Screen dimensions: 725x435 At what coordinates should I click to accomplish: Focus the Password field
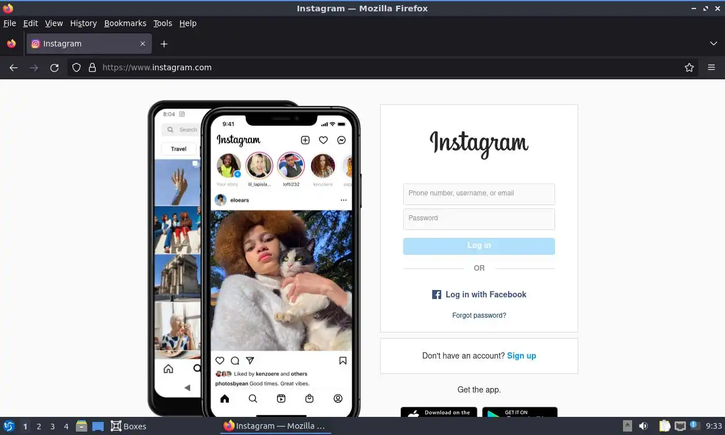tap(479, 219)
